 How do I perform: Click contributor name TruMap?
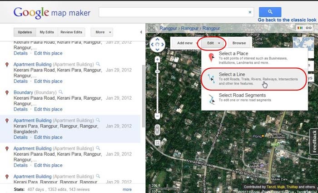coord(292,187)
